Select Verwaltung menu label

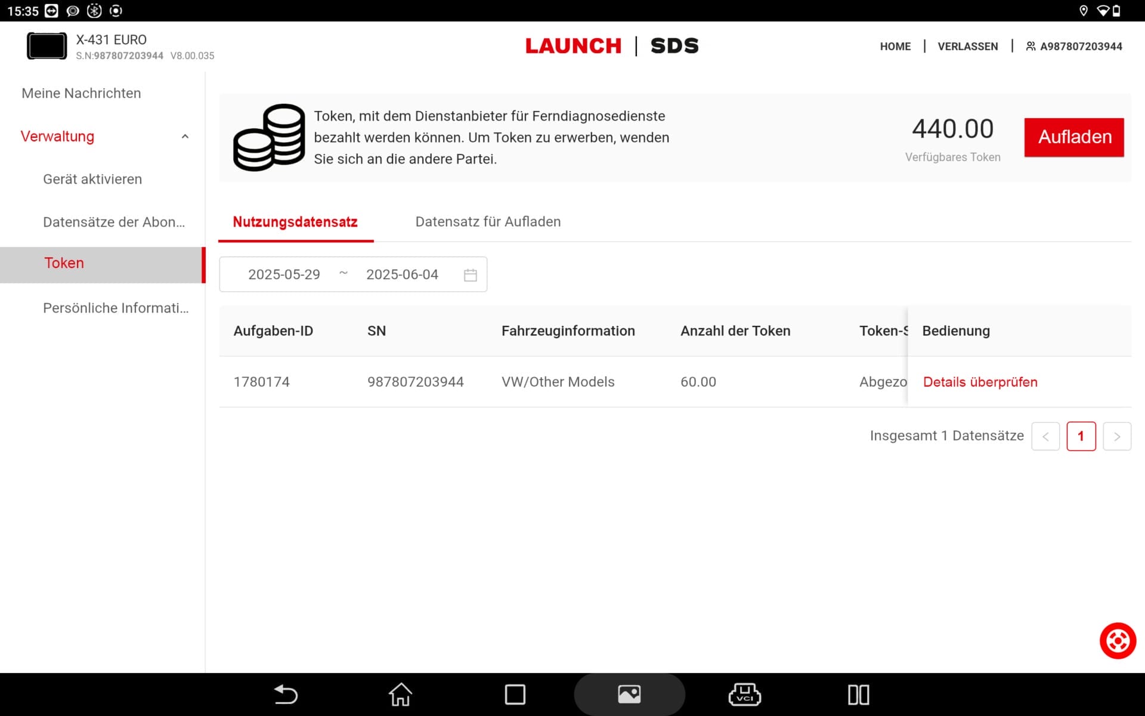pyautogui.click(x=57, y=136)
